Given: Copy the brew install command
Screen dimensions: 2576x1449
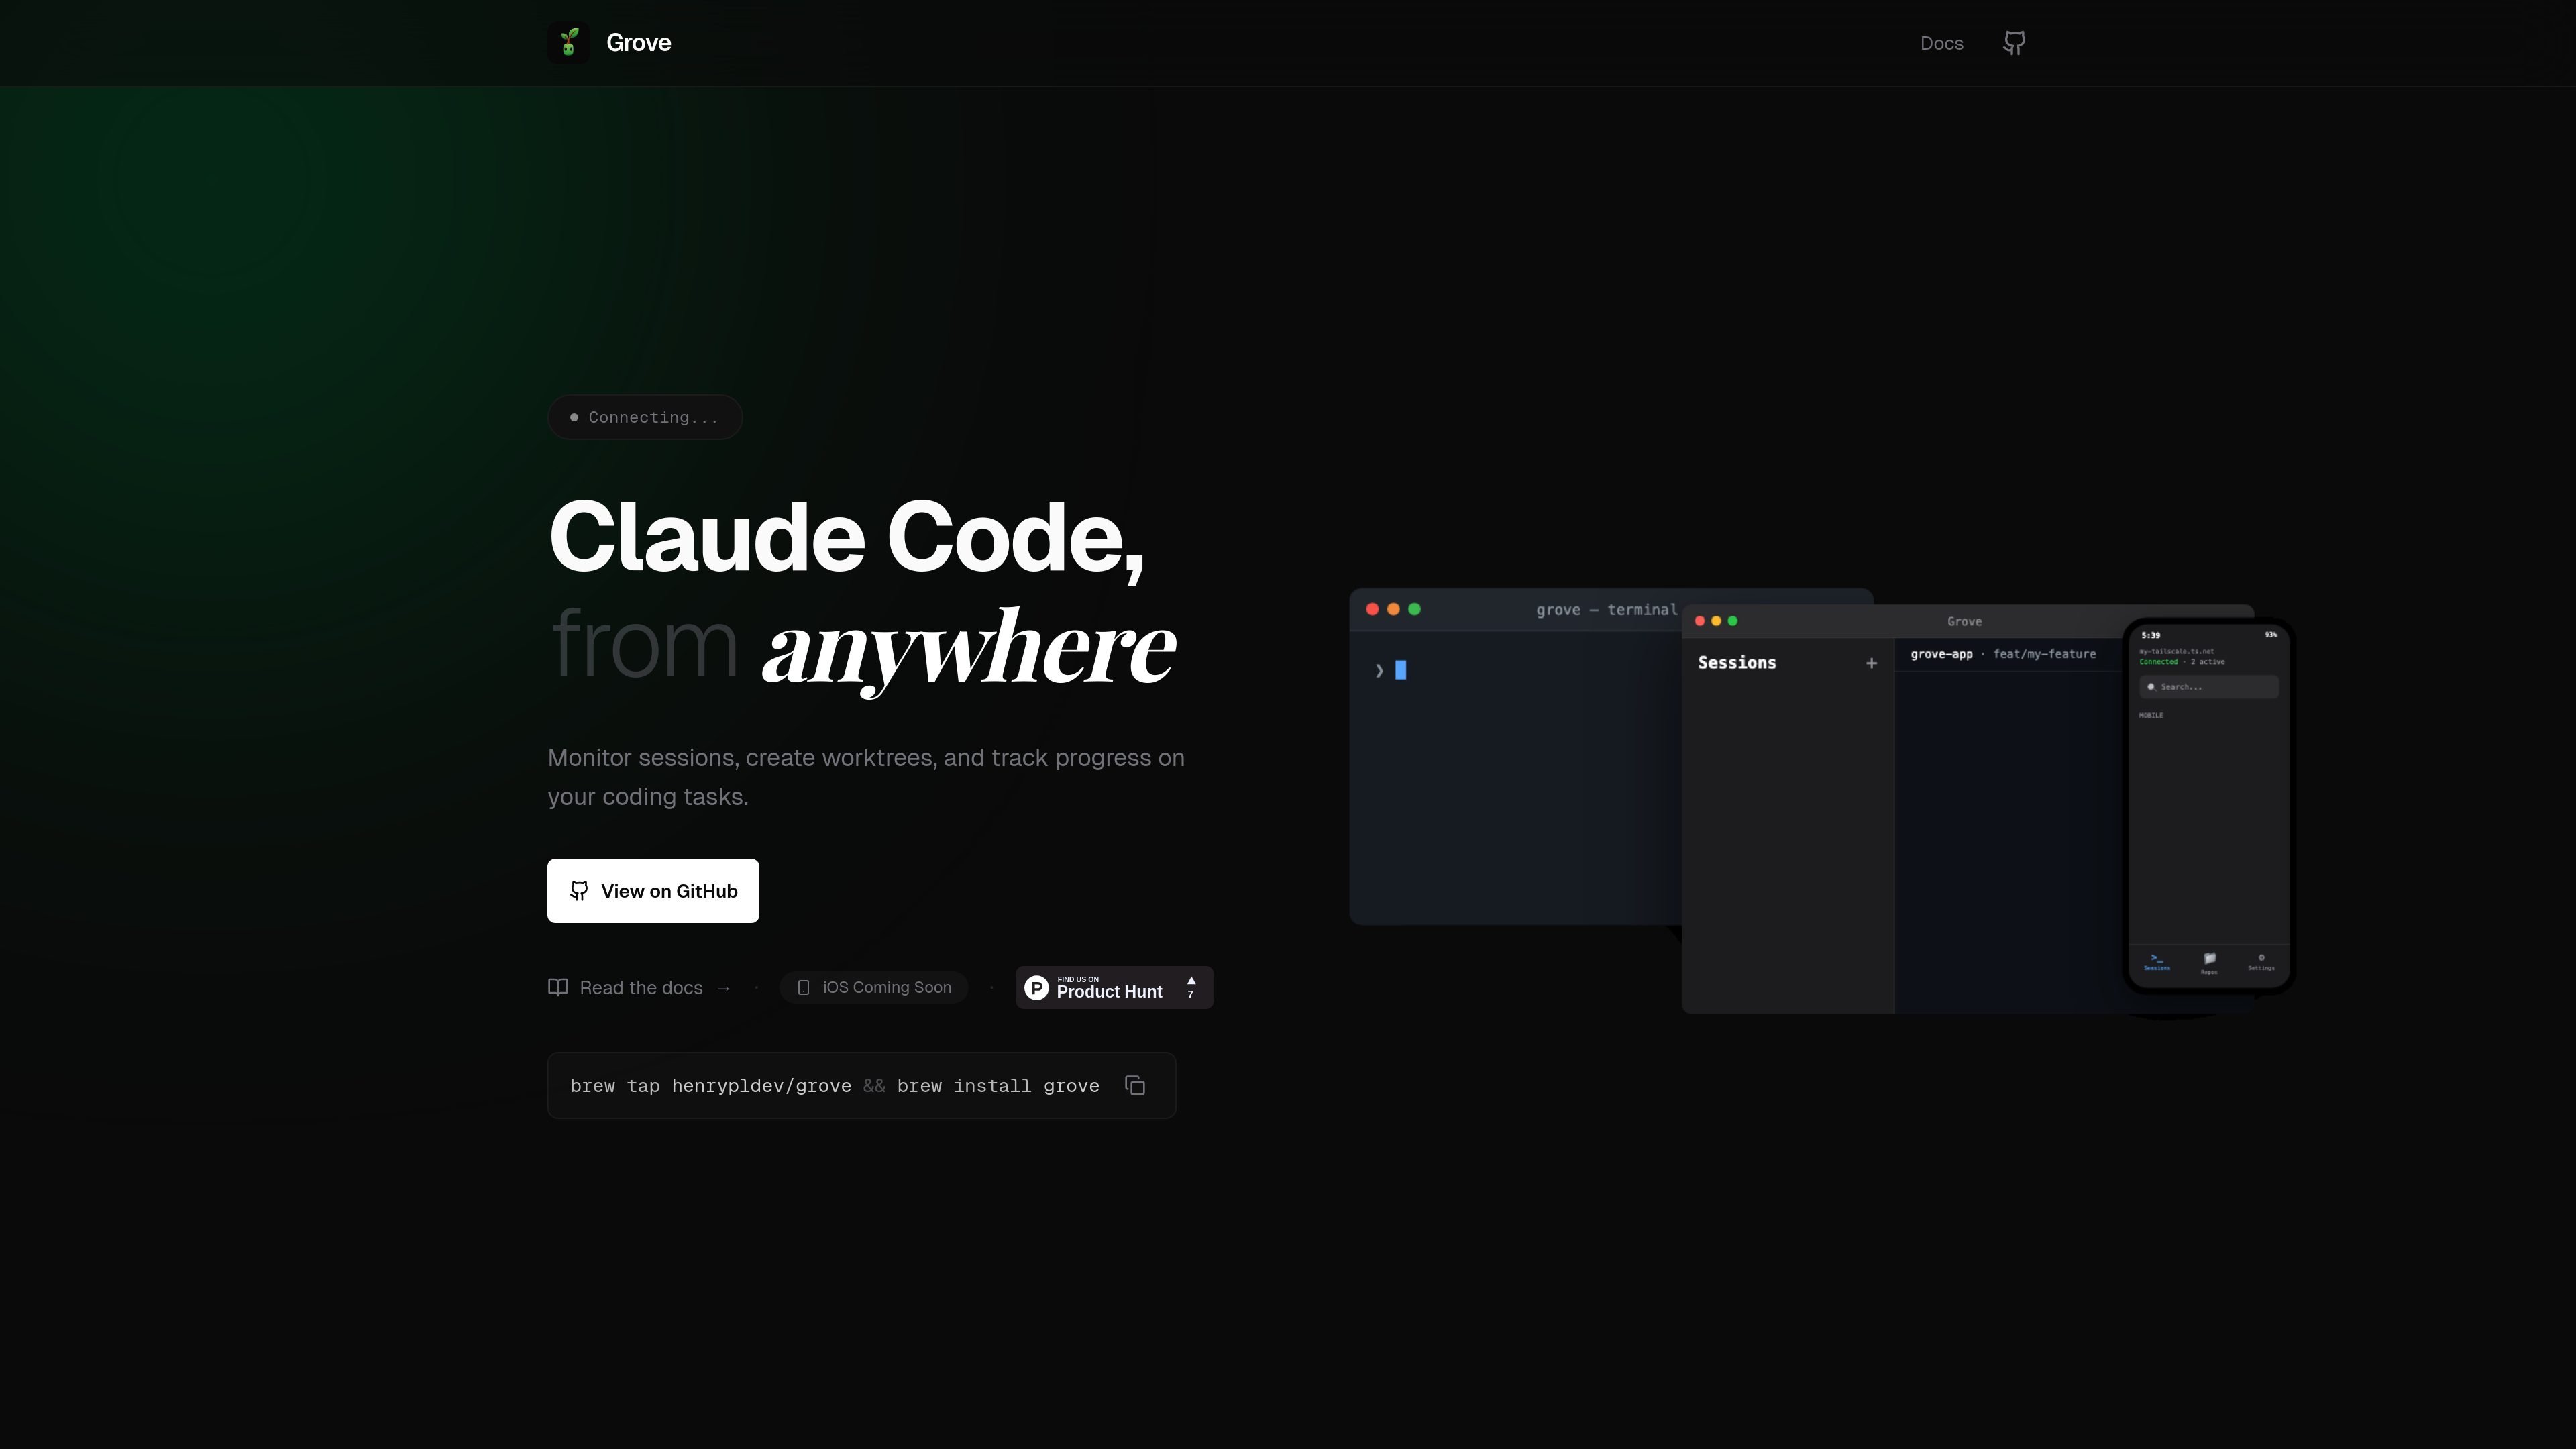Looking at the screenshot, I should pos(1135,1086).
